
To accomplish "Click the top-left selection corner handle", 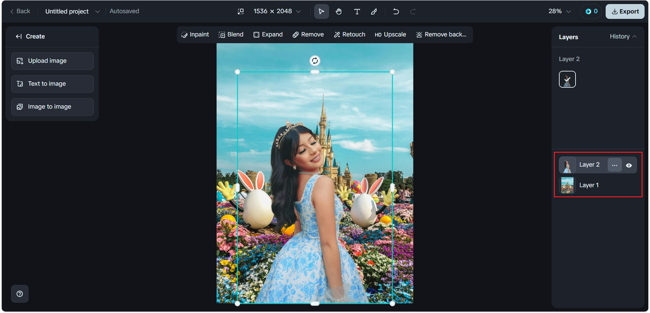I will (237, 72).
